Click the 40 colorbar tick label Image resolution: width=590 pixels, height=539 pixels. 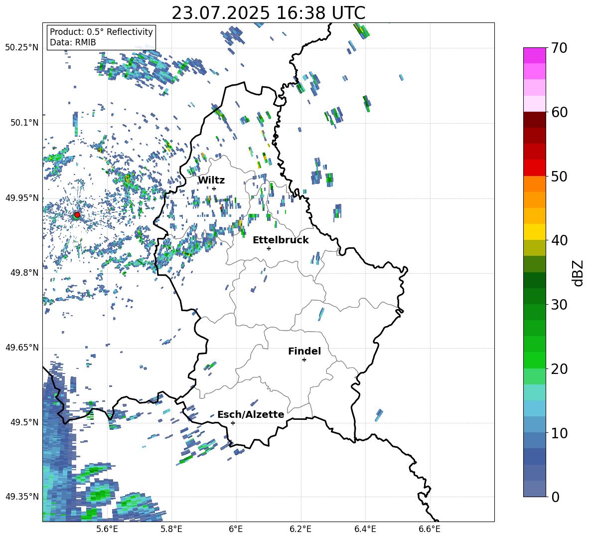[x=559, y=240]
